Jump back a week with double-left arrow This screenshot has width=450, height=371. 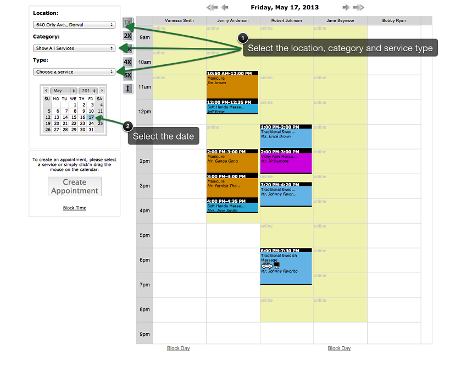click(x=212, y=8)
